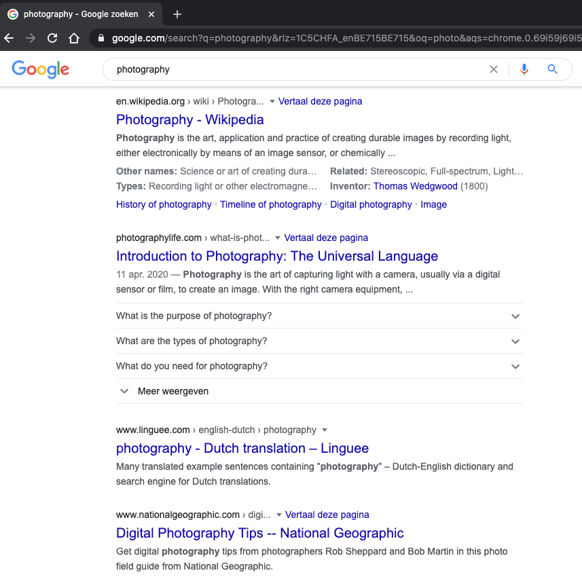Go to the home page icon
Image resolution: width=582 pixels, height=577 pixels.
pyautogui.click(x=74, y=38)
